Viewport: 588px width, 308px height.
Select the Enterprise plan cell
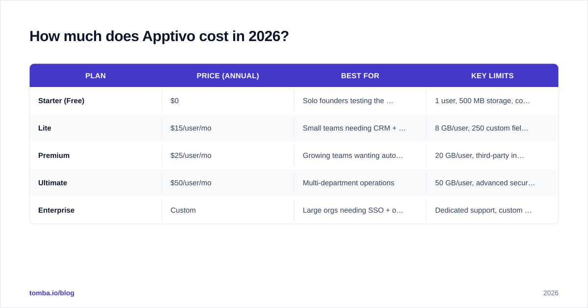click(96, 210)
